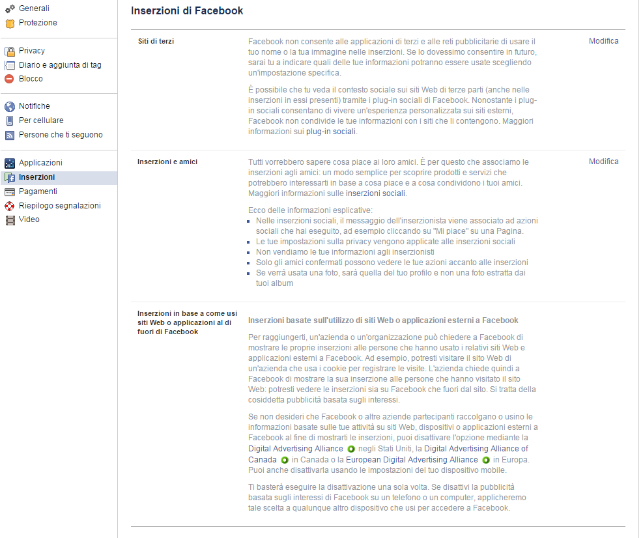This screenshot has height=538, width=643.
Task: Click bullet 'Le tue impostazioni sulla privacy vengono applicate'
Action: click(386, 242)
